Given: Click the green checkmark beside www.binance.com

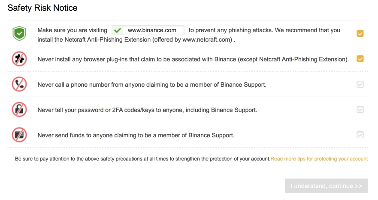Looking at the screenshot, I should click(x=117, y=30).
